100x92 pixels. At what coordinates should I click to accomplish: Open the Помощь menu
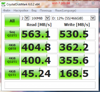tap(46, 11)
